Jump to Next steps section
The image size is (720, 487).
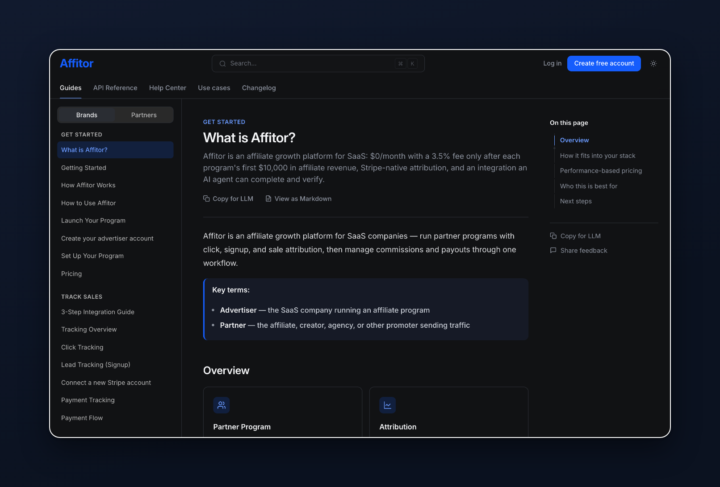tap(576, 201)
